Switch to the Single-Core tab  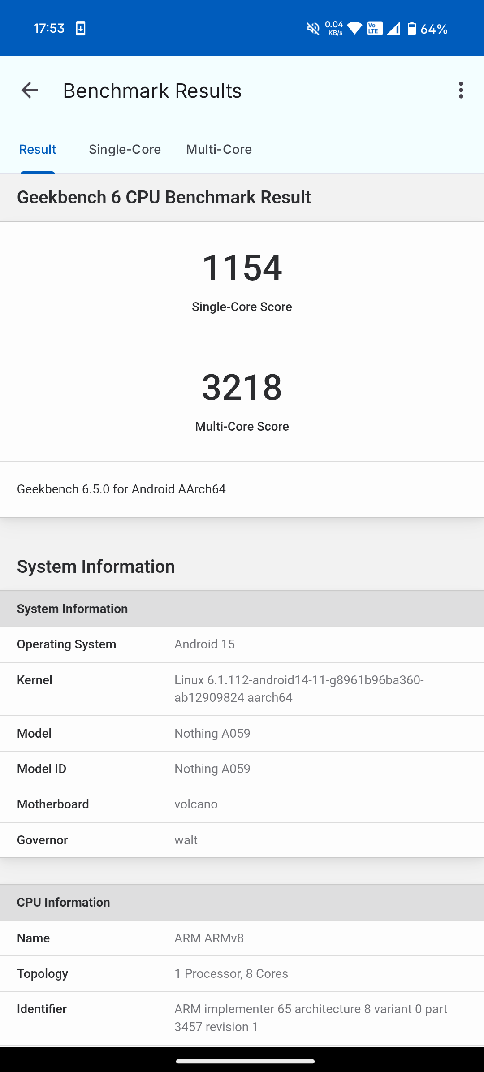coord(125,149)
